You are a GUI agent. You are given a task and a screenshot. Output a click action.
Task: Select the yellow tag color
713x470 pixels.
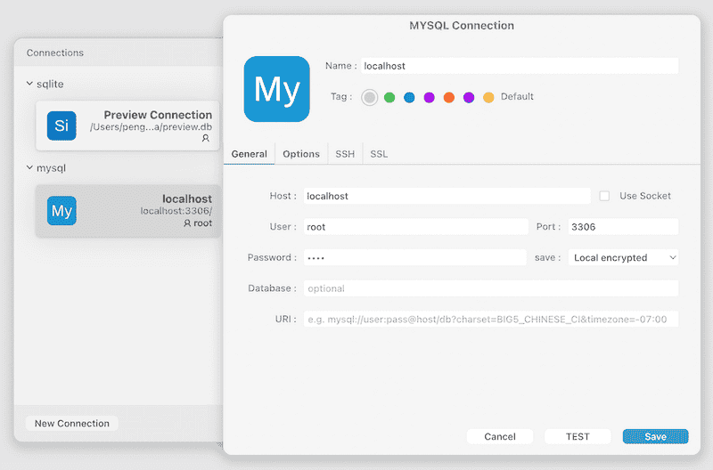[488, 97]
